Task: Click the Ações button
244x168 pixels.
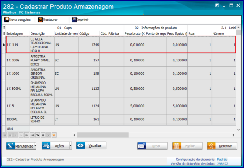Action: click(56, 145)
